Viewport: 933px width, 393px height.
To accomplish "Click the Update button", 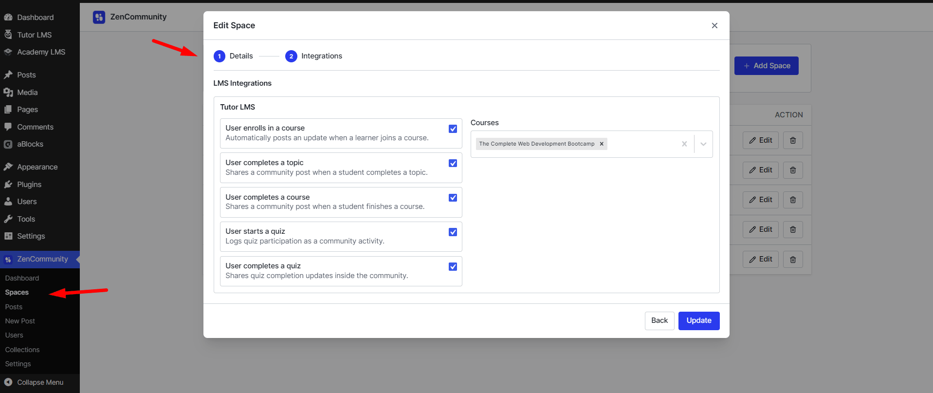I will click(x=699, y=321).
